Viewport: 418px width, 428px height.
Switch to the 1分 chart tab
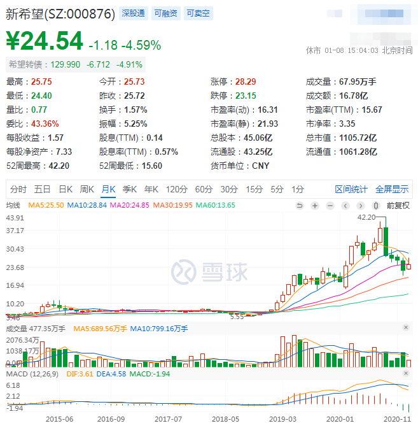298,189
